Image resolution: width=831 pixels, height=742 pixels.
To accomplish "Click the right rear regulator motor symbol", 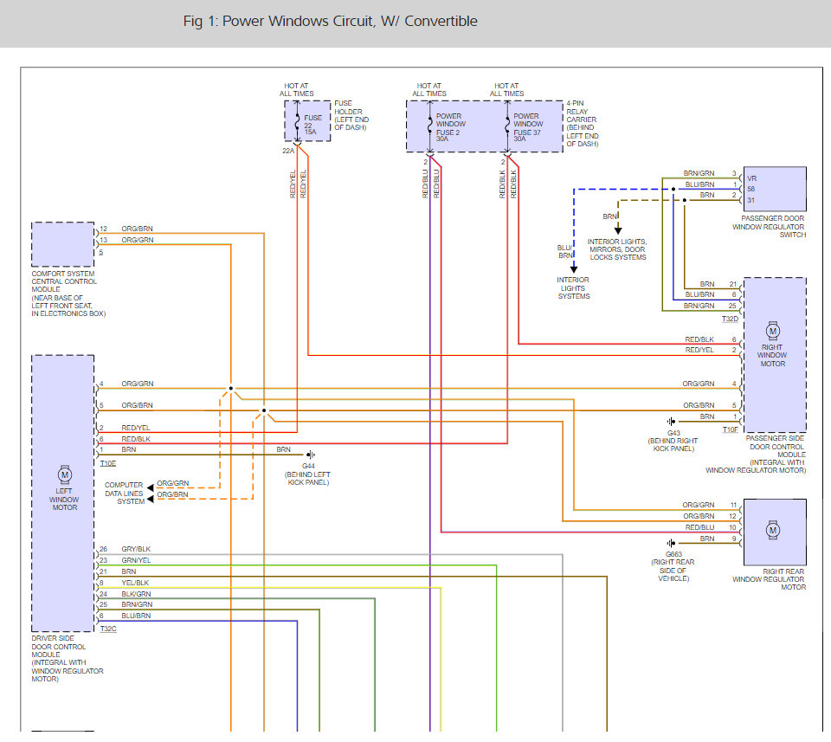I will 773,530.
